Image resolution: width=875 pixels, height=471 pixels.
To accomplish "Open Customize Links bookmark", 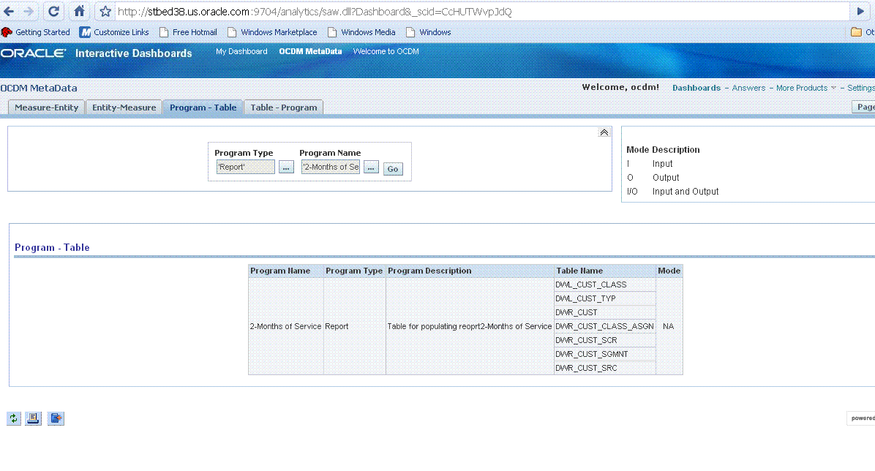I will (x=114, y=32).
